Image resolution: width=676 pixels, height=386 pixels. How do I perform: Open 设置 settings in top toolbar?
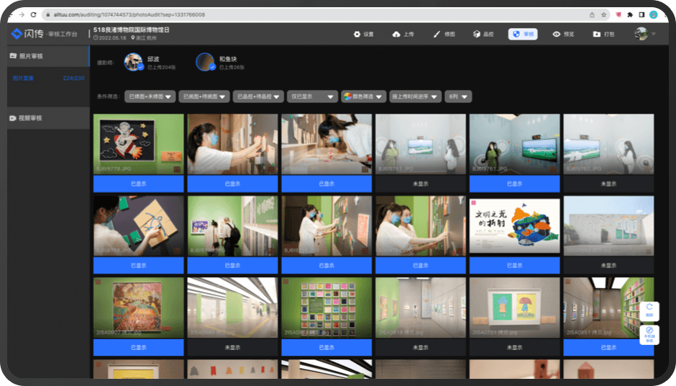coord(364,34)
